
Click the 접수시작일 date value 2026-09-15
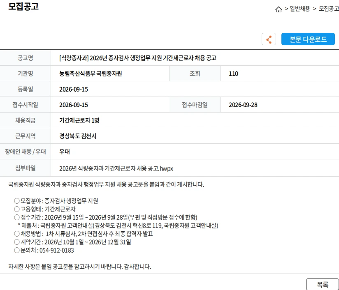[x=74, y=105]
